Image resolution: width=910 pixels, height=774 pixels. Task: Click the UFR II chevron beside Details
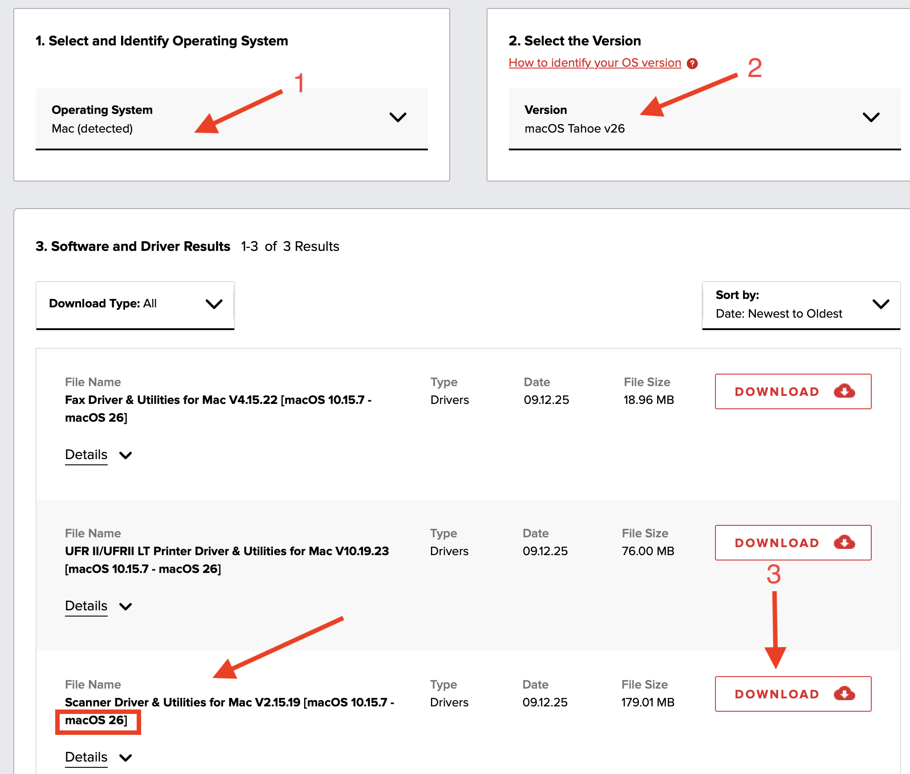[126, 607]
